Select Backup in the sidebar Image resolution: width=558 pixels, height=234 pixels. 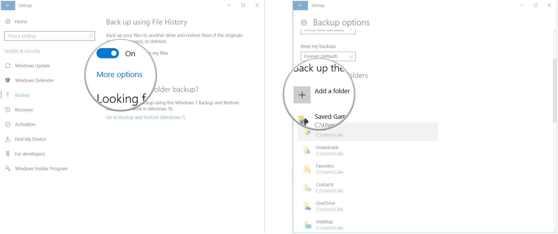22,95
